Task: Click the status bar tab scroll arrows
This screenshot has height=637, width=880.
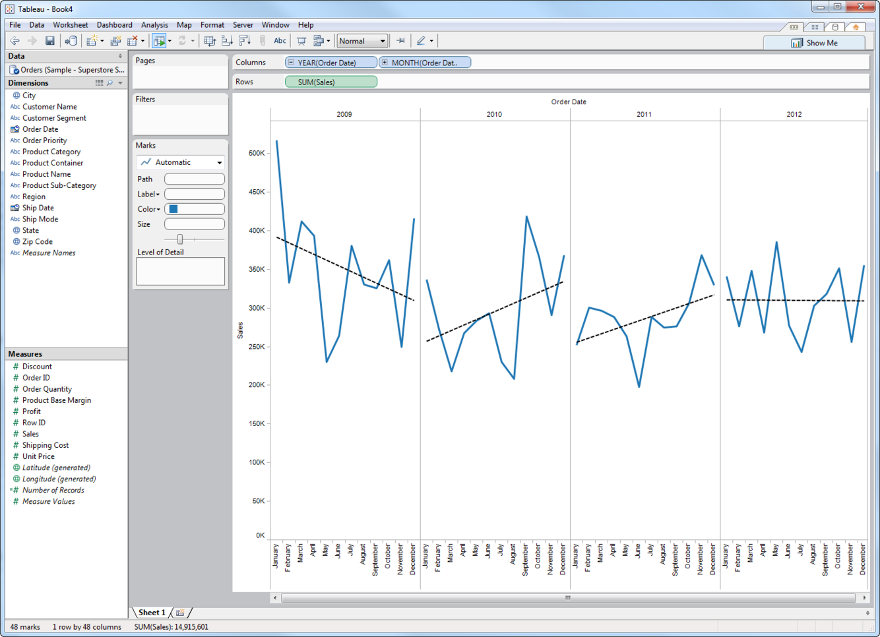Action: click(x=867, y=613)
